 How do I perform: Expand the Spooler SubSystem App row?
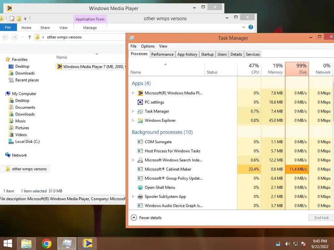click(133, 197)
